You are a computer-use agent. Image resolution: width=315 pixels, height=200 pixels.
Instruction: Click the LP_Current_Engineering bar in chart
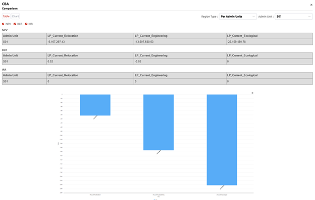(x=159, y=122)
